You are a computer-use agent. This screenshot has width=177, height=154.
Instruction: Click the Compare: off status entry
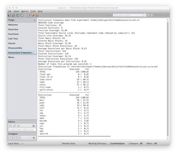(x=136, y=144)
